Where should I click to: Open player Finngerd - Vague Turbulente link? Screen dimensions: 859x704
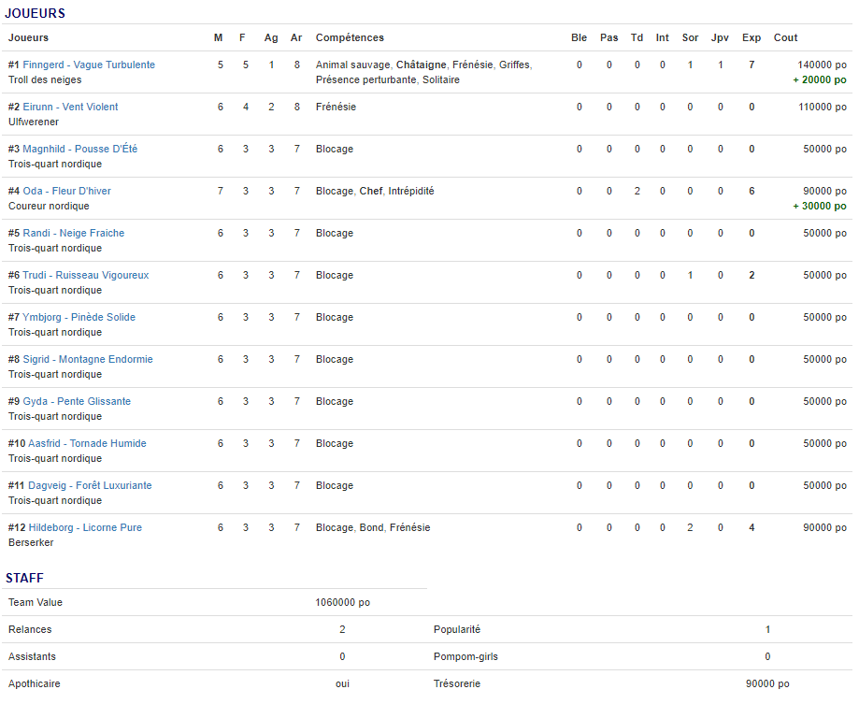(89, 65)
